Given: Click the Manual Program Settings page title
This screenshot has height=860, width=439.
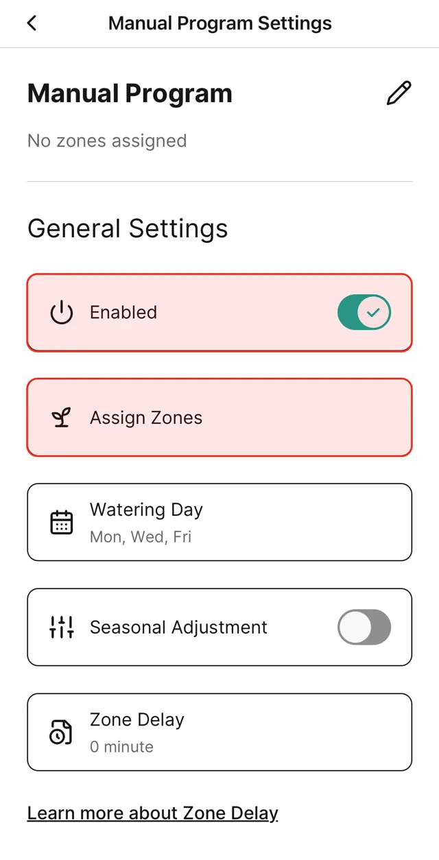Looking at the screenshot, I should pos(219,23).
